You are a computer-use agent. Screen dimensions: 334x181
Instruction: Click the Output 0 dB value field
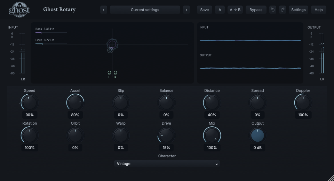coord(257,148)
